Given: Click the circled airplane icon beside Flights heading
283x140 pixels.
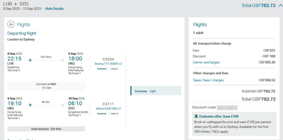Looking at the screenshot, I should point(11,24).
